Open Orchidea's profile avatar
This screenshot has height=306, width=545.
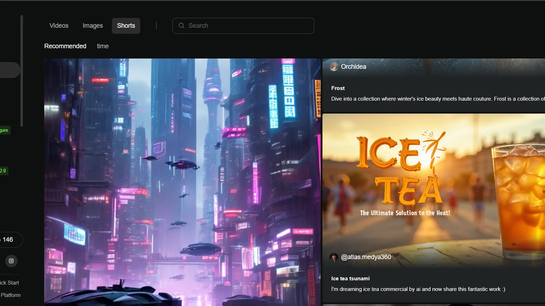click(x=334, y=67)
